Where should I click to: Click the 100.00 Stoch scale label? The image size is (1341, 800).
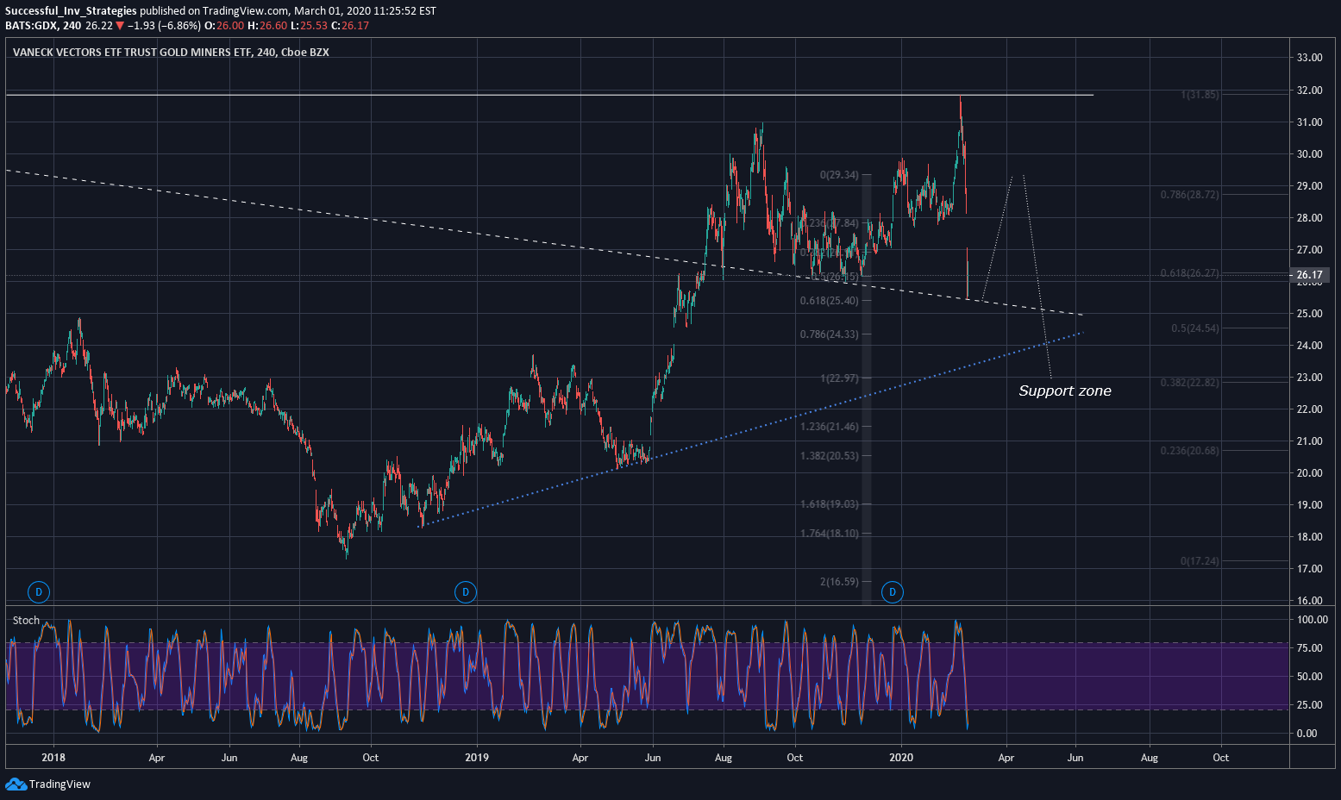[x=1312, y=620]
